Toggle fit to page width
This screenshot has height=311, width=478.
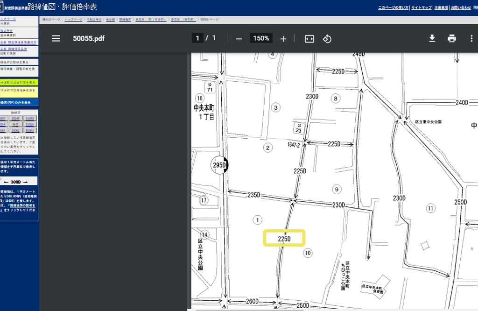tap(309, 39)
